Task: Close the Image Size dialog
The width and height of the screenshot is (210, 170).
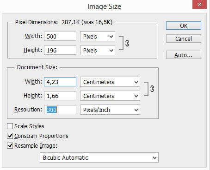Action: pos(199,4)
